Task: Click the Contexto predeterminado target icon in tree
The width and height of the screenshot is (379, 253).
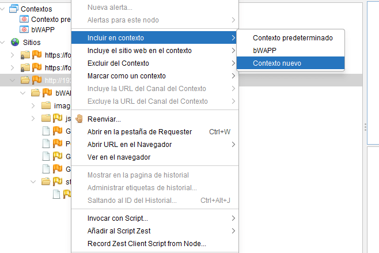Action: pos(24,20)
